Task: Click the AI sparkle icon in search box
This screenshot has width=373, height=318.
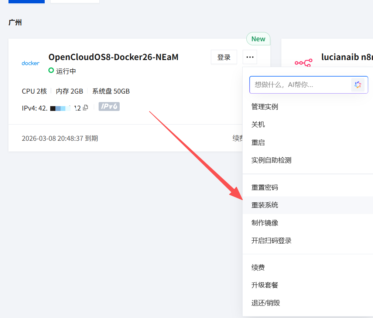Action: [x=357, y=85]
